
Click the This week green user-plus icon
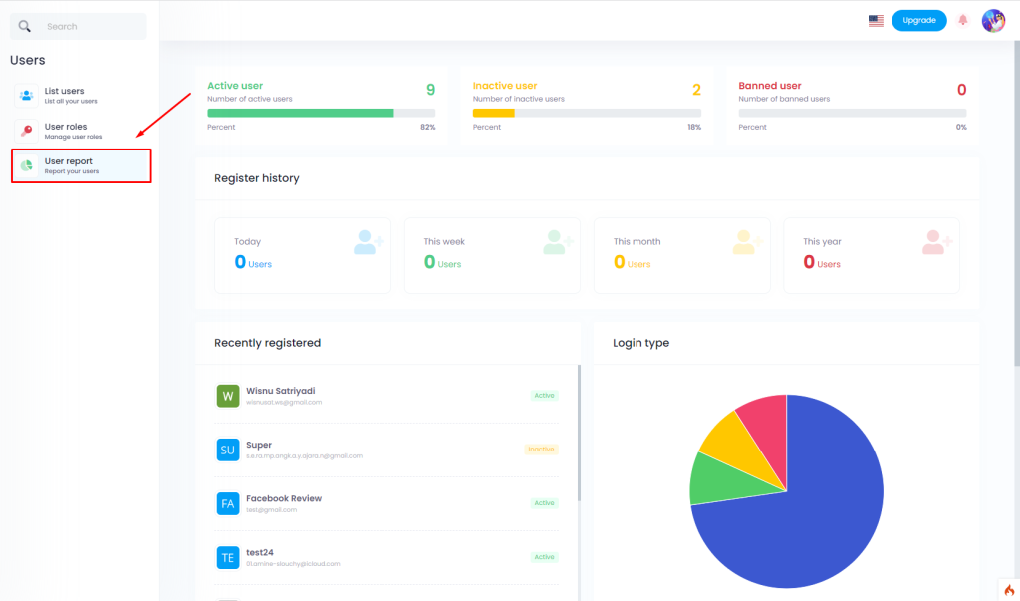pos(558,242)
